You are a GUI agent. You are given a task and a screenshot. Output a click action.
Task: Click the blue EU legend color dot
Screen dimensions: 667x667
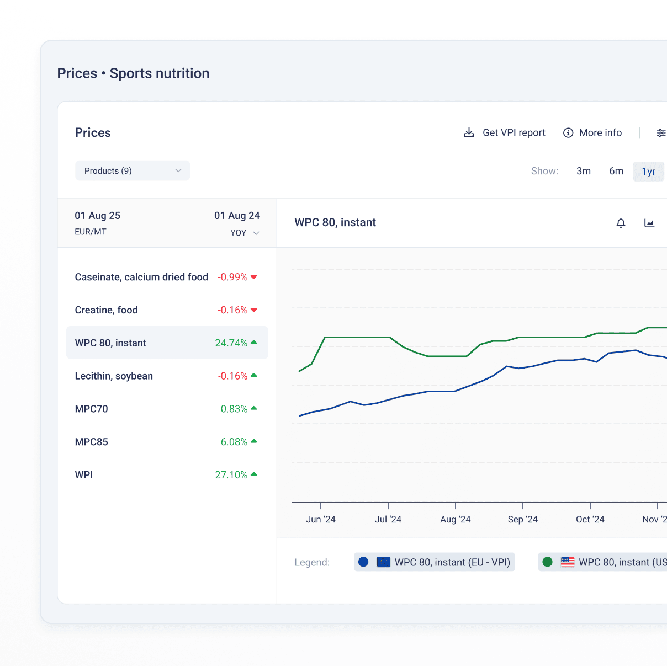point(363,562)
